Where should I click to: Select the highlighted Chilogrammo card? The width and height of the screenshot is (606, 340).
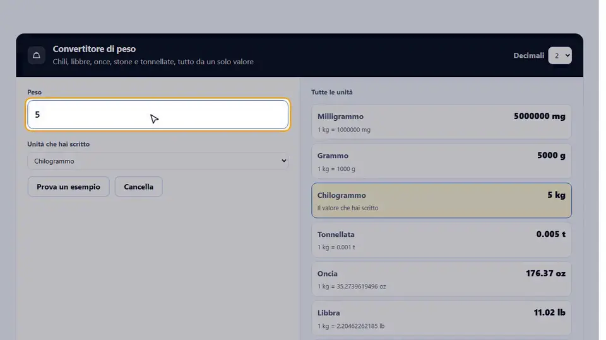pos(441,200)
